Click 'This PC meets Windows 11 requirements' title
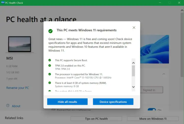This screenshot has height=124, width=184. pyautogui.click(x=87, y=30)
